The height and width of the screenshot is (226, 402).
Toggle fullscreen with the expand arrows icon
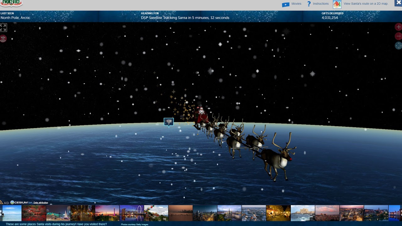click(x=3, y=28)
